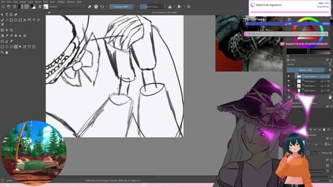333x187 pixels.
Task: Toggle wrap around mode icon
Action: coord(188,7)
